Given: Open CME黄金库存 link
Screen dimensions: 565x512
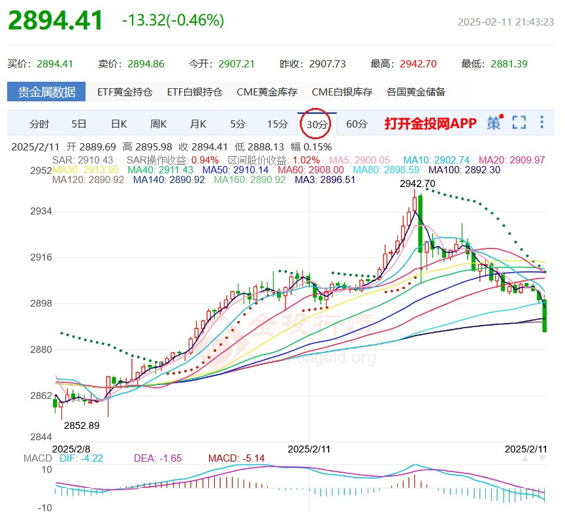Looking at the screenshot, I should [x=267, y=92].
